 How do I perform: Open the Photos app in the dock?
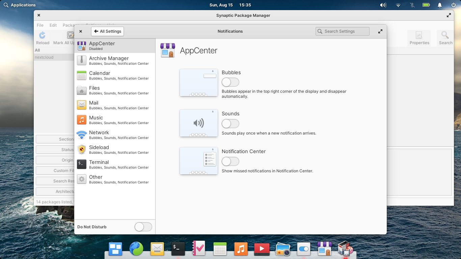pos(282,249)
